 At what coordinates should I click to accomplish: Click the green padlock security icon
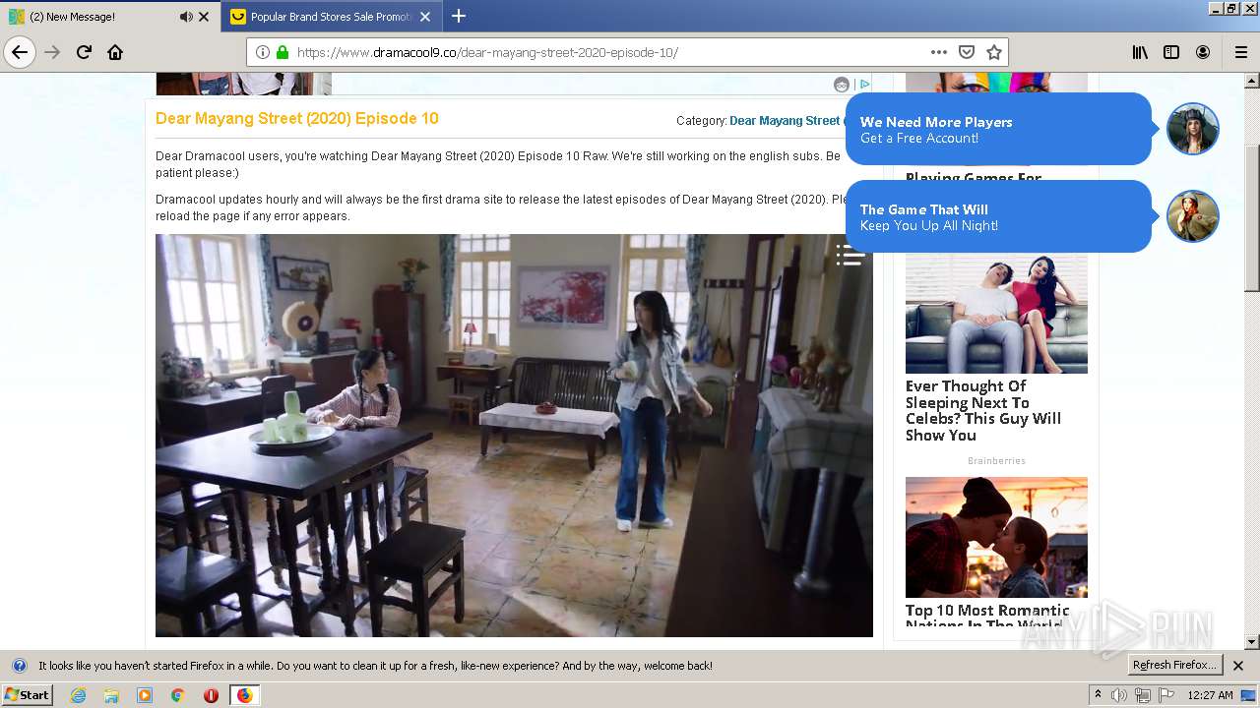[283, 52]
